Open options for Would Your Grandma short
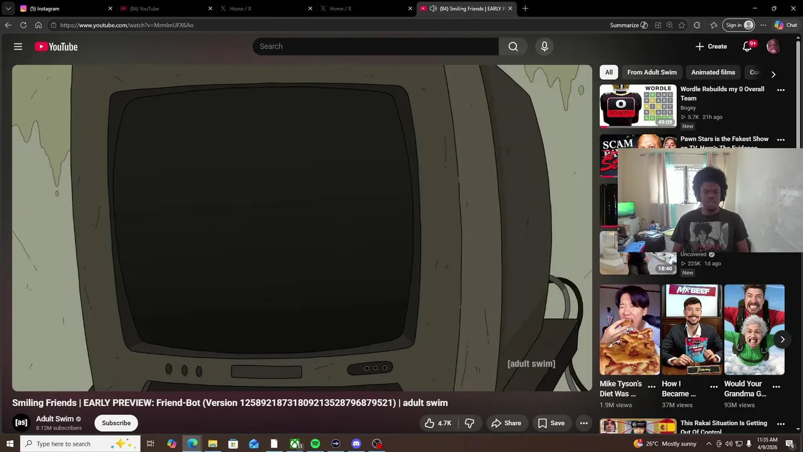Screen dimensions: 803x452 pyautogui.click(x=776, y=387)
